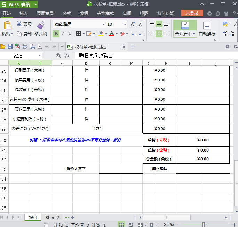Screen dimensions: 238x227
Task: Toggle align text left
Action: pyautogui.click(x=152, y=34)
